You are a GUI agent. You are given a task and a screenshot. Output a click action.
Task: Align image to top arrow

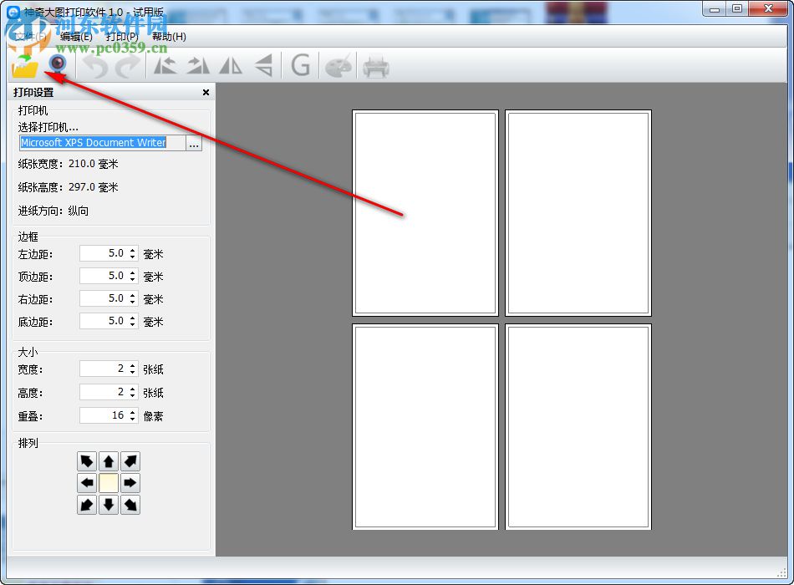point(109,461)
